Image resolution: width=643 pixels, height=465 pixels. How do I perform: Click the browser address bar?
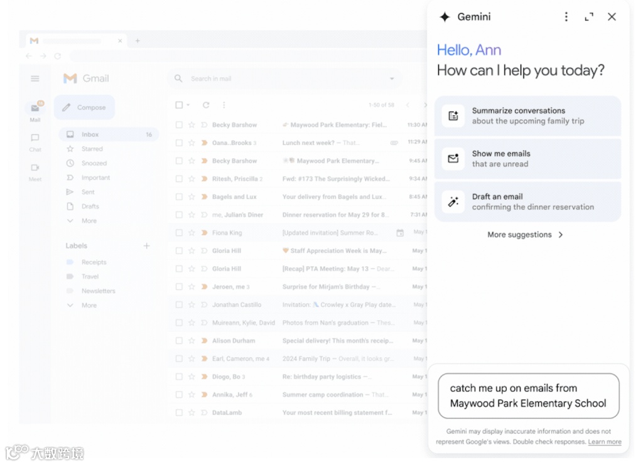248,56
